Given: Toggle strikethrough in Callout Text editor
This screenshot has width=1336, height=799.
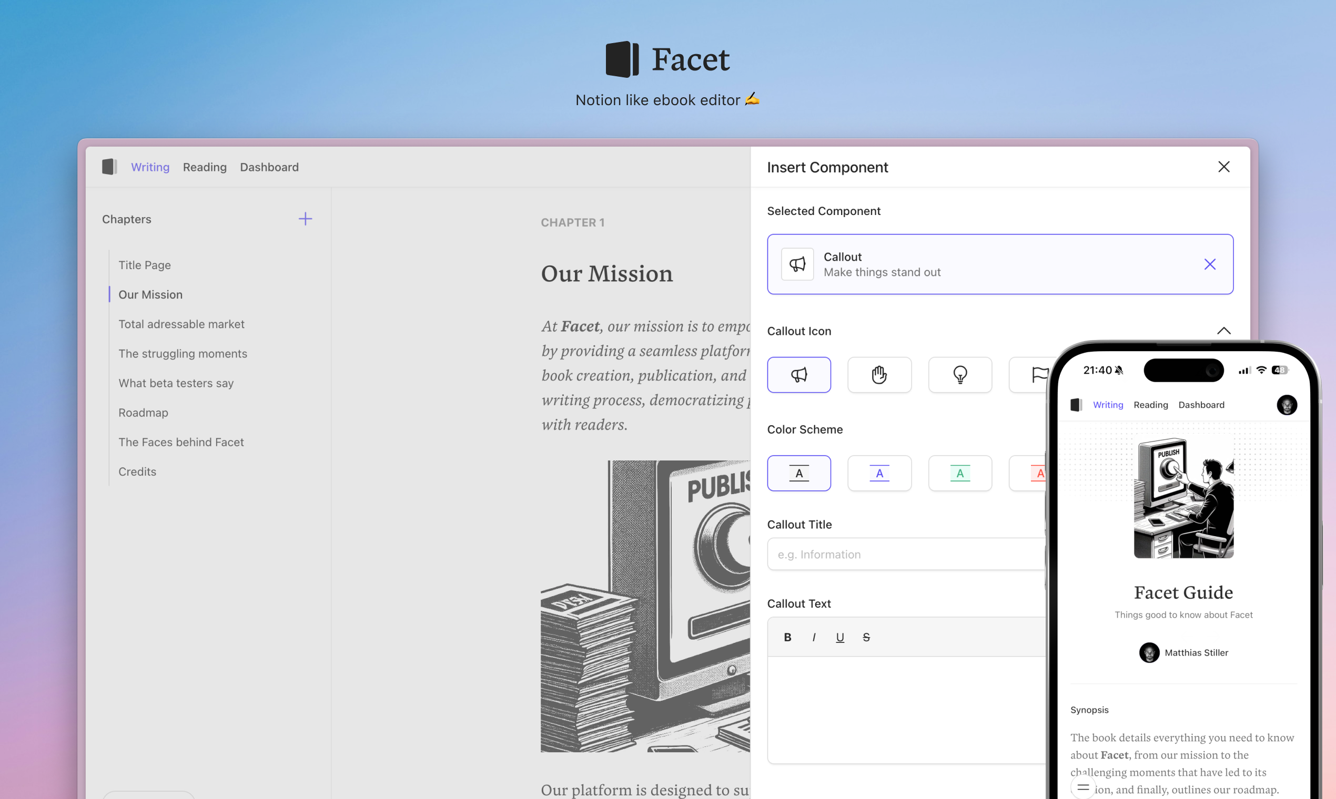Looking at the screenshot, I should 866,638.
